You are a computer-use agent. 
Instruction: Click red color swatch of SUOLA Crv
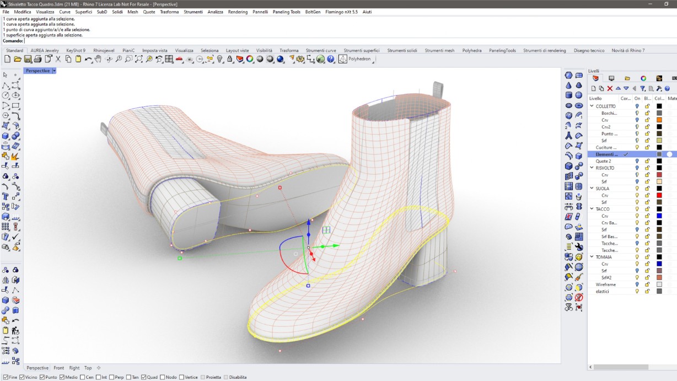(x=659, y=195)
